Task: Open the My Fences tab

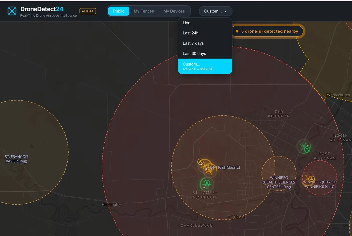Action: (144, 11)
